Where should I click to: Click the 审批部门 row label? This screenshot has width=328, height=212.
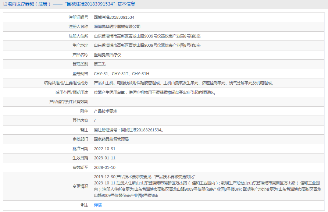point(80,139)
